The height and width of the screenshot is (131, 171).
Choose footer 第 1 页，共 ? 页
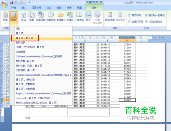pos(41,38)
